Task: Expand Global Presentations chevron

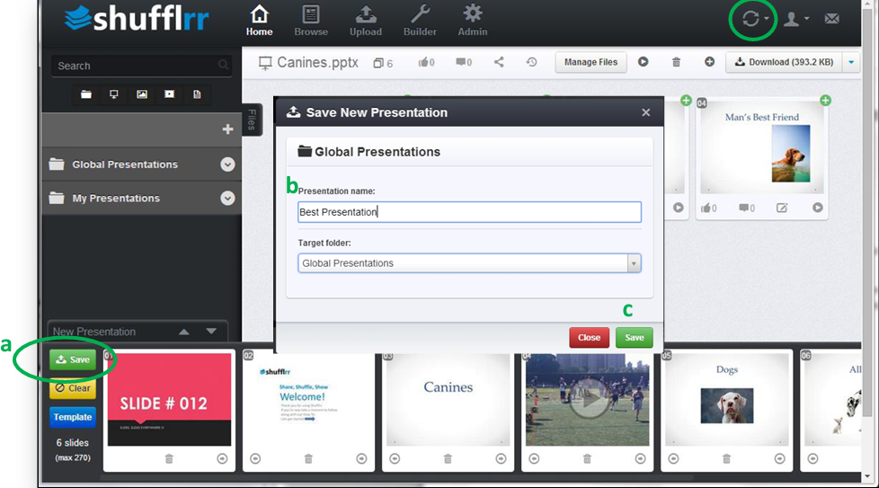Action: tap(227, 164)
